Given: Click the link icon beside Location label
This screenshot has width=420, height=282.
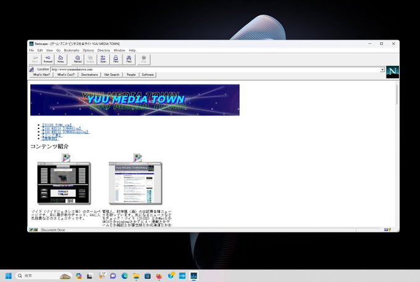Looking at the screenshot, I should 31,70.
